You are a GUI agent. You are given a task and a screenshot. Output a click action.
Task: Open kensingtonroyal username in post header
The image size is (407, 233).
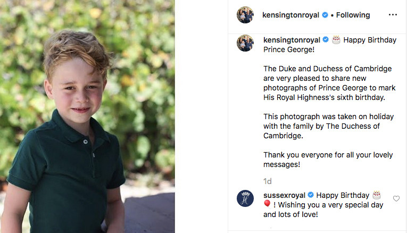pyautogui.click(x=292, y=15)
